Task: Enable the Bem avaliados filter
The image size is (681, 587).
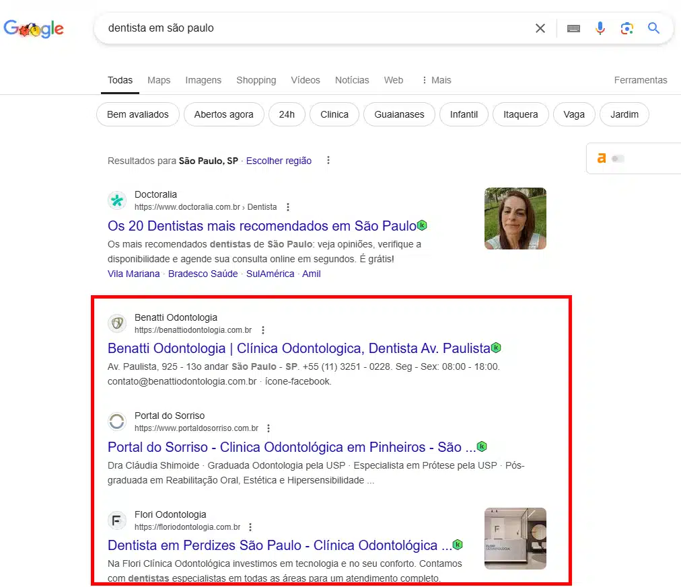Action: (137, 114)
